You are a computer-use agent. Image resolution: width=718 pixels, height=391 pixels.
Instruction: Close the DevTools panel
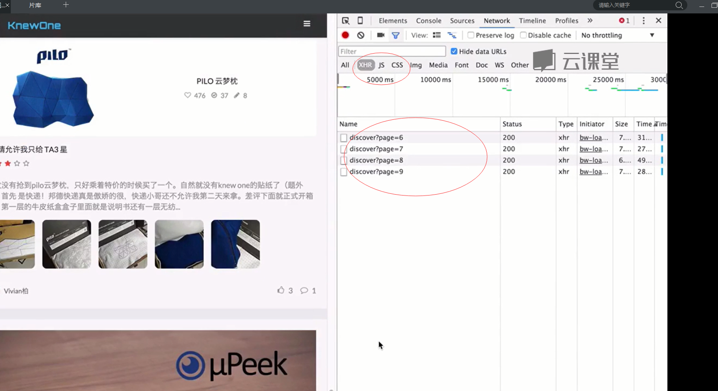pyautogui.click(x=658, y=20)
